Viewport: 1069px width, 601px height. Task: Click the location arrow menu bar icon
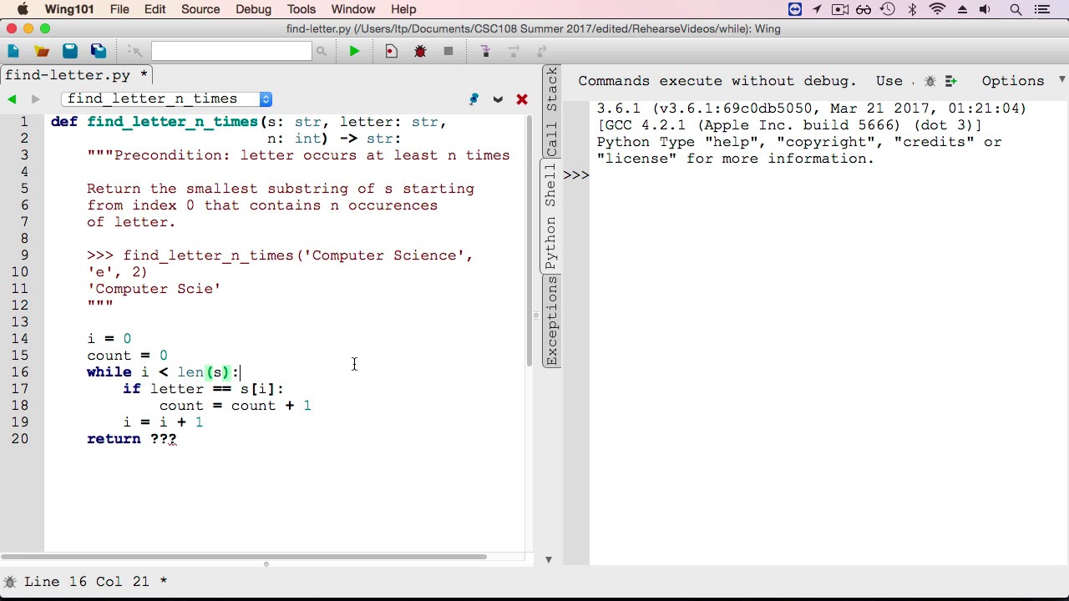817,9
